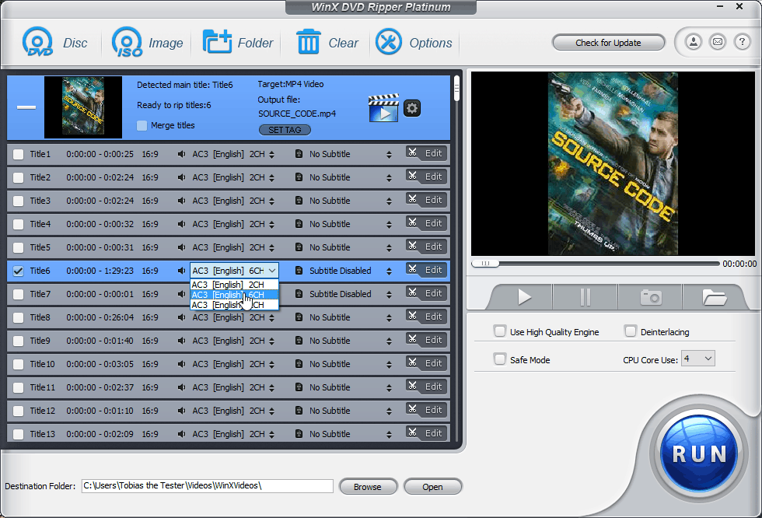Change Title1 audio track stepper
This screenshot has height=518, width=762.
click(271, 155)
